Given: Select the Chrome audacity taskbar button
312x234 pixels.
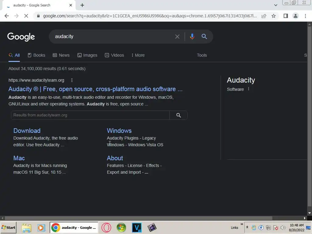Looking at the screenshot, I should pyautogui.click(x=74, y=228).
